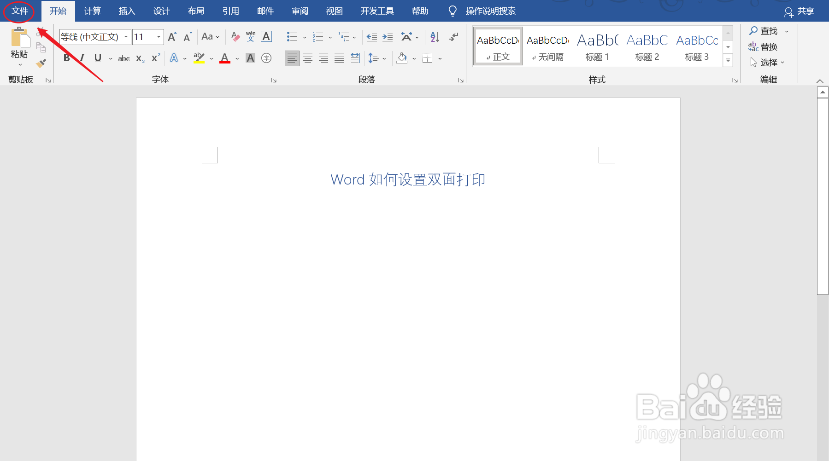Switch to the 插入 (Insert) tab
This screenshot has height=461, width=829.
126,11
